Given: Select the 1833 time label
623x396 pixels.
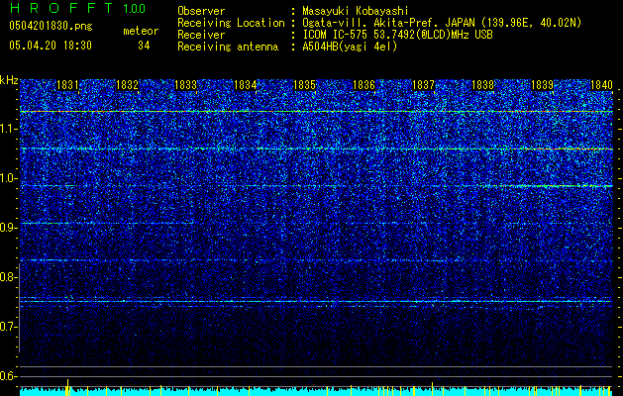Looking at the screenshot, I should [x=186, y=85].
